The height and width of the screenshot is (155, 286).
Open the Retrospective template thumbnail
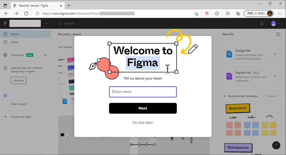251,148
